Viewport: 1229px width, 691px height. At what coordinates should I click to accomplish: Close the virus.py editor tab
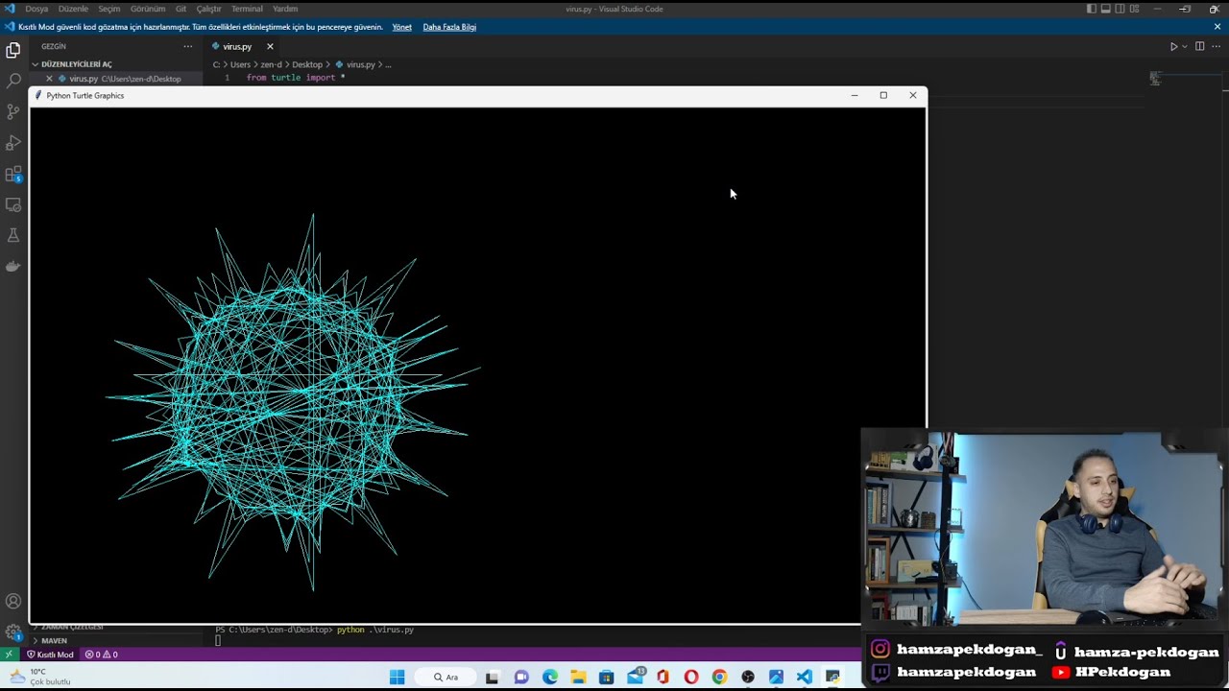point(270,46)
